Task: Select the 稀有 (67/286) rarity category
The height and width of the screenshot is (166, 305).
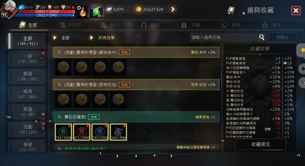Action: point(28,94)
